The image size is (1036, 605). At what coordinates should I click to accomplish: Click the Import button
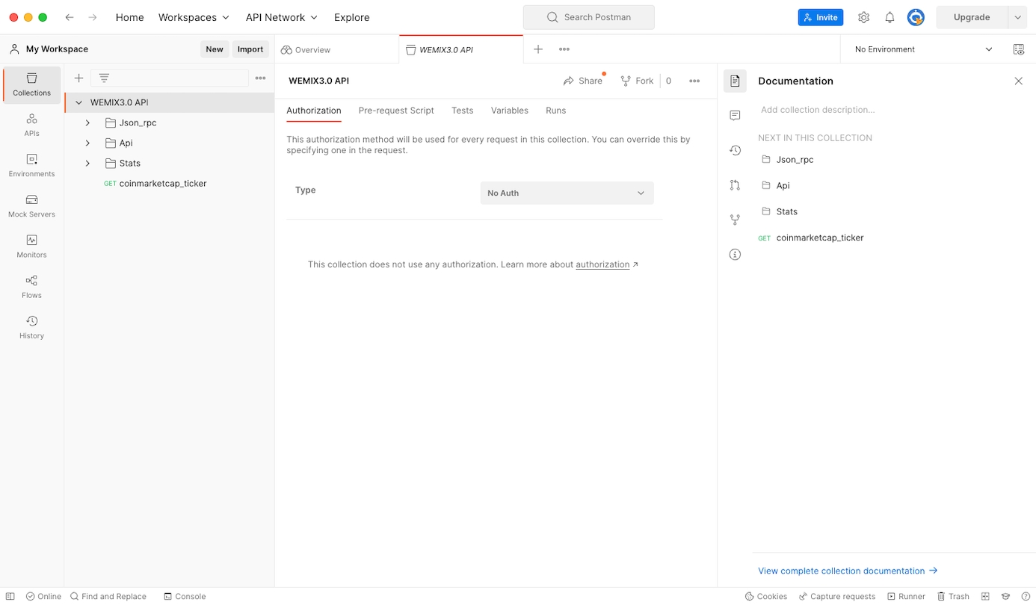pyautogui.click(x=250, y=49)
